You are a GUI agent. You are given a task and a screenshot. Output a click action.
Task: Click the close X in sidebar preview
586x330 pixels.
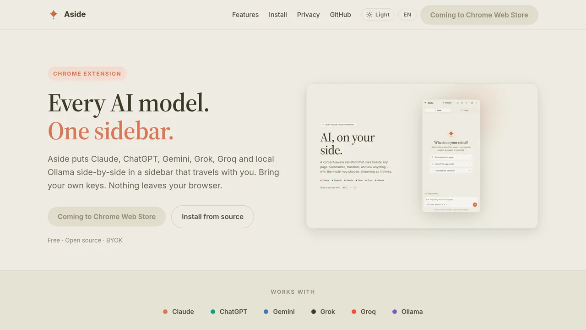477,103
